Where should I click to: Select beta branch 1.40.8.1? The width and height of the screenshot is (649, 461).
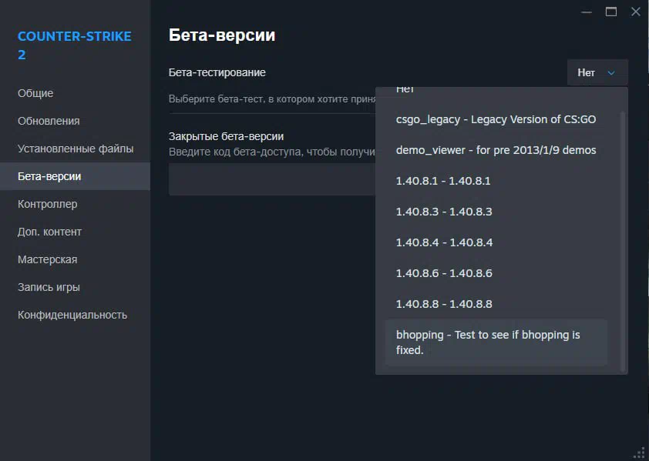click(x=496, y=181)
